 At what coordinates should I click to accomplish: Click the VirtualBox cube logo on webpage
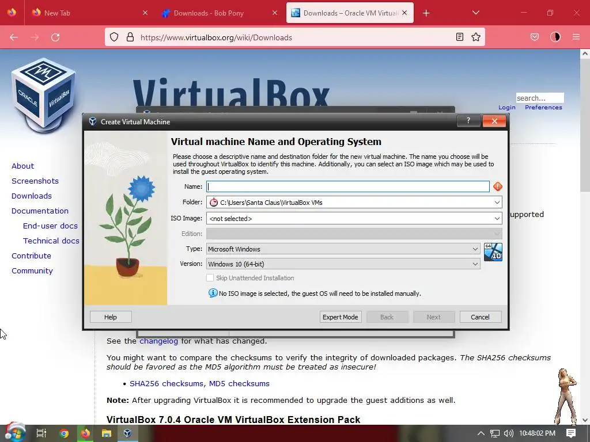click(x=43, y=96)
